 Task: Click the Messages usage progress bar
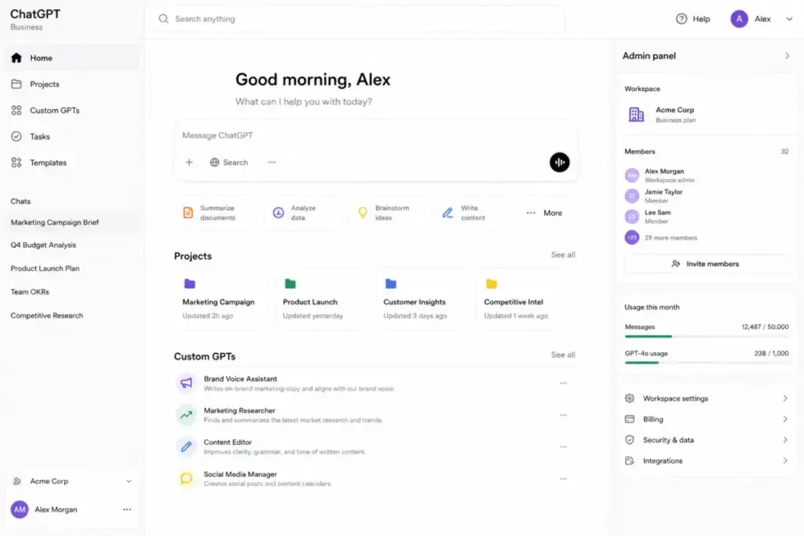pos(707,337)
